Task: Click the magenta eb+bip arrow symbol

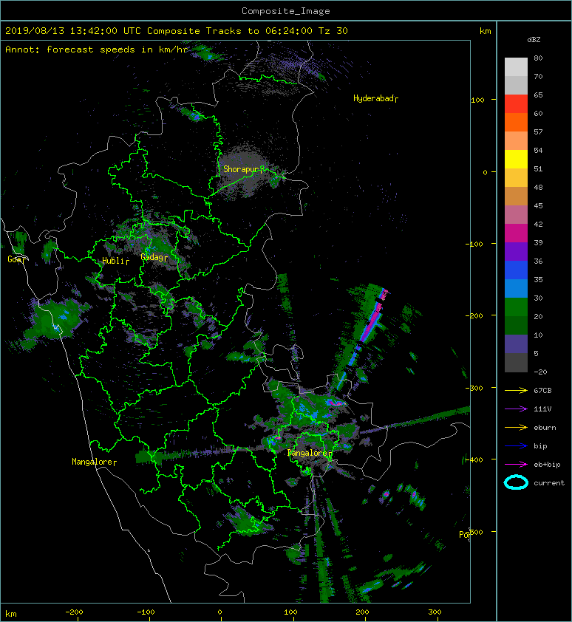Action: (516, 464)
